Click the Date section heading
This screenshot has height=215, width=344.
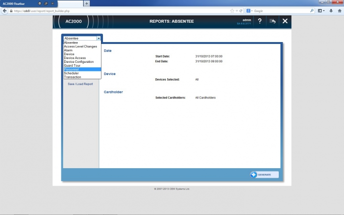(107, 51)
